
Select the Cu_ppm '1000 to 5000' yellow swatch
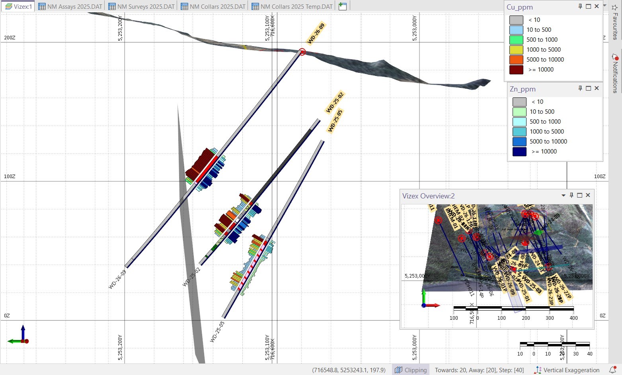[516, 50]
